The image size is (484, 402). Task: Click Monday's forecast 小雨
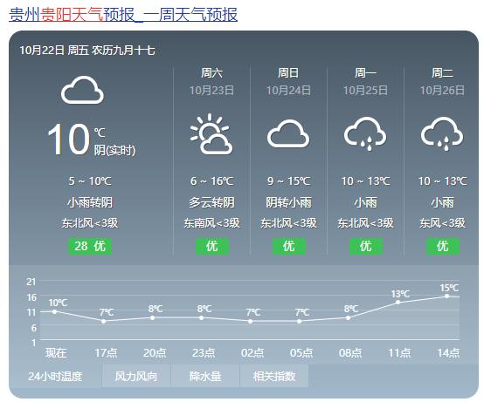pos(365,202)
